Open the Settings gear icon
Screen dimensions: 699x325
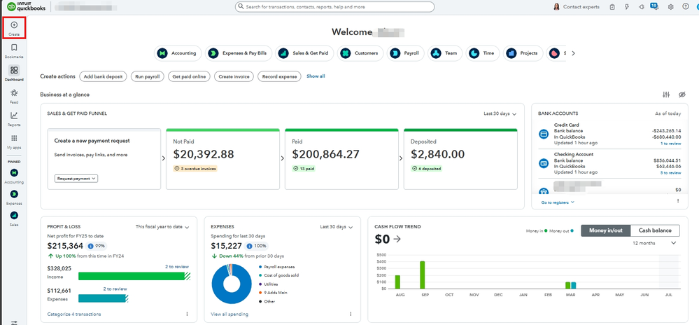[x=670, y=7]
